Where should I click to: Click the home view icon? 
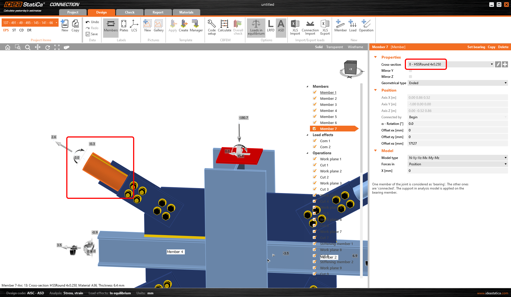click(x=8, y=47)
